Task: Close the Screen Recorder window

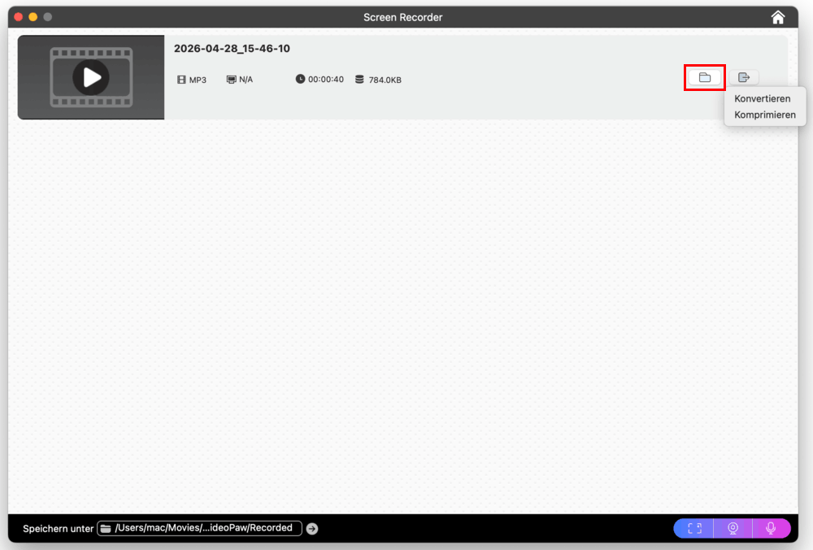Action: [x=18, y=17]
